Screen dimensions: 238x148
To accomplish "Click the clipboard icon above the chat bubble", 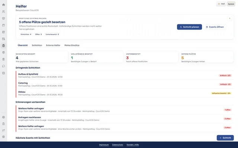I will point(3,59).
